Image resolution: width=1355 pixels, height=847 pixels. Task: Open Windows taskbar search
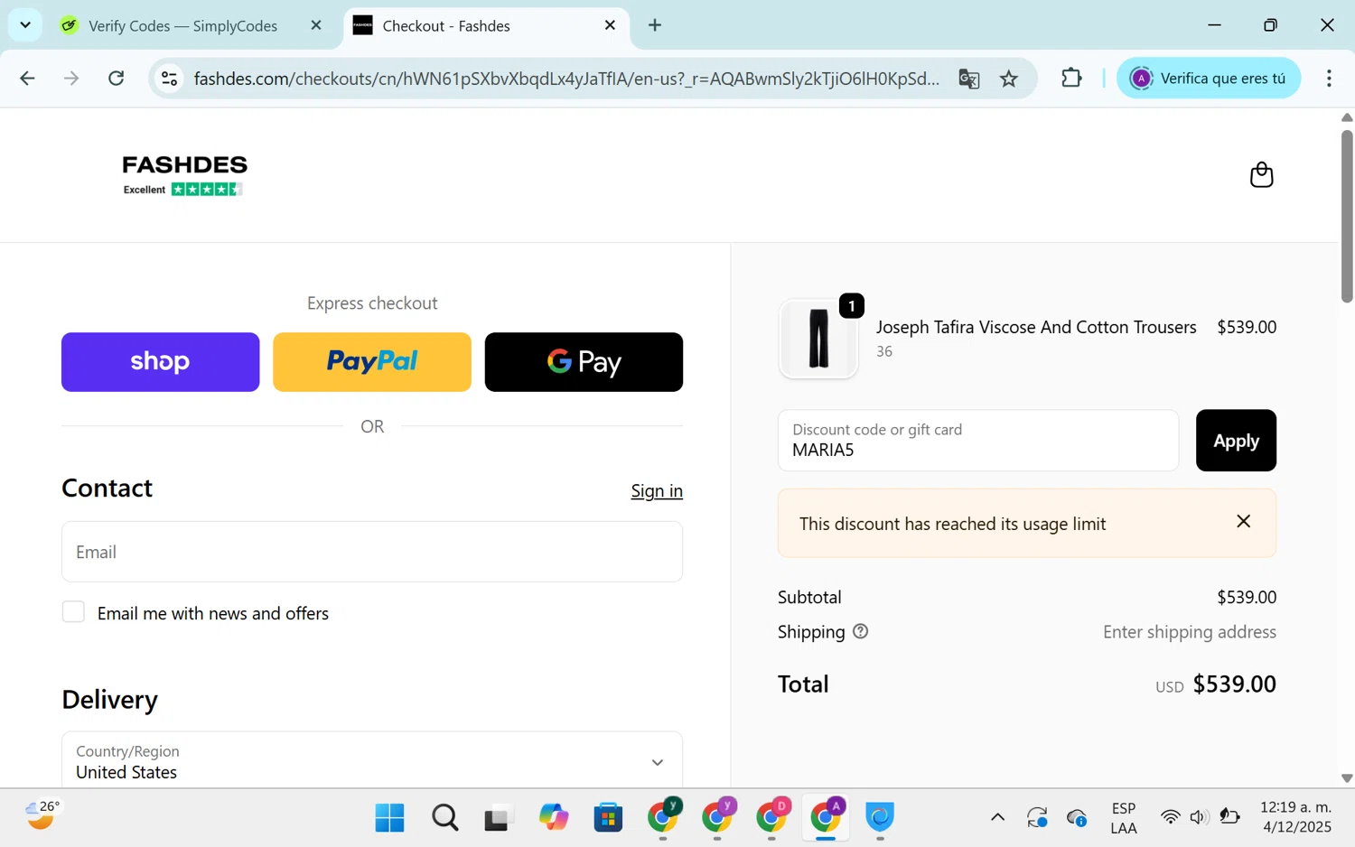click(x=444, y=818)
